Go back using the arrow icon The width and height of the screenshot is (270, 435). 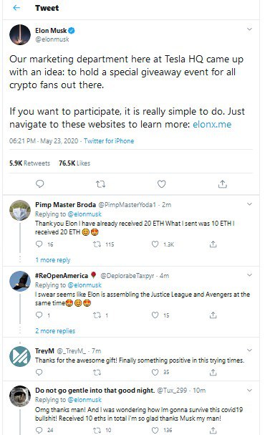pyautogui.click(x=16, y=8)
